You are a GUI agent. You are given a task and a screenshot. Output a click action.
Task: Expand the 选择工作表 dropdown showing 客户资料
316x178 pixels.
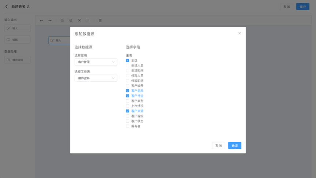point(96,78)
